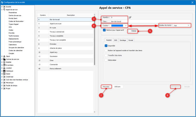Open Priorités tree item
Viewport: 196px width, 117px height.
tap(12, 33)
